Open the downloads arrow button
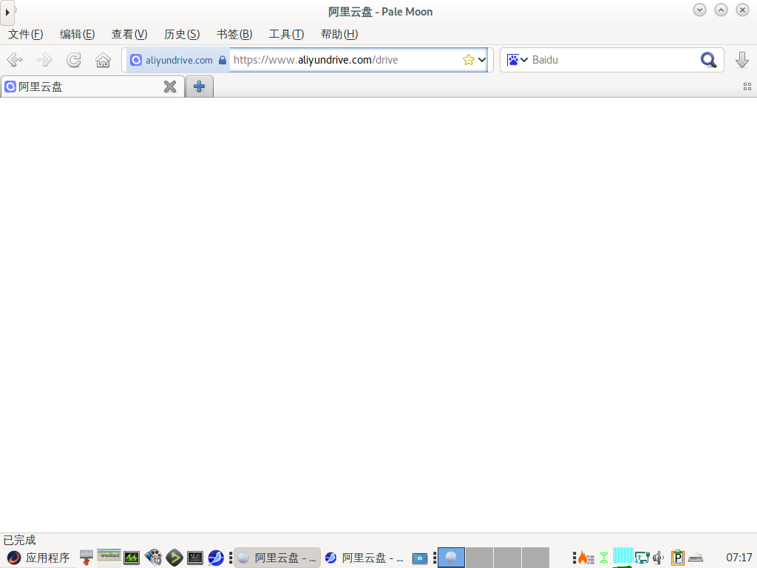The width and height of the screenshot is (757, 568). click(x=742, y=60)
